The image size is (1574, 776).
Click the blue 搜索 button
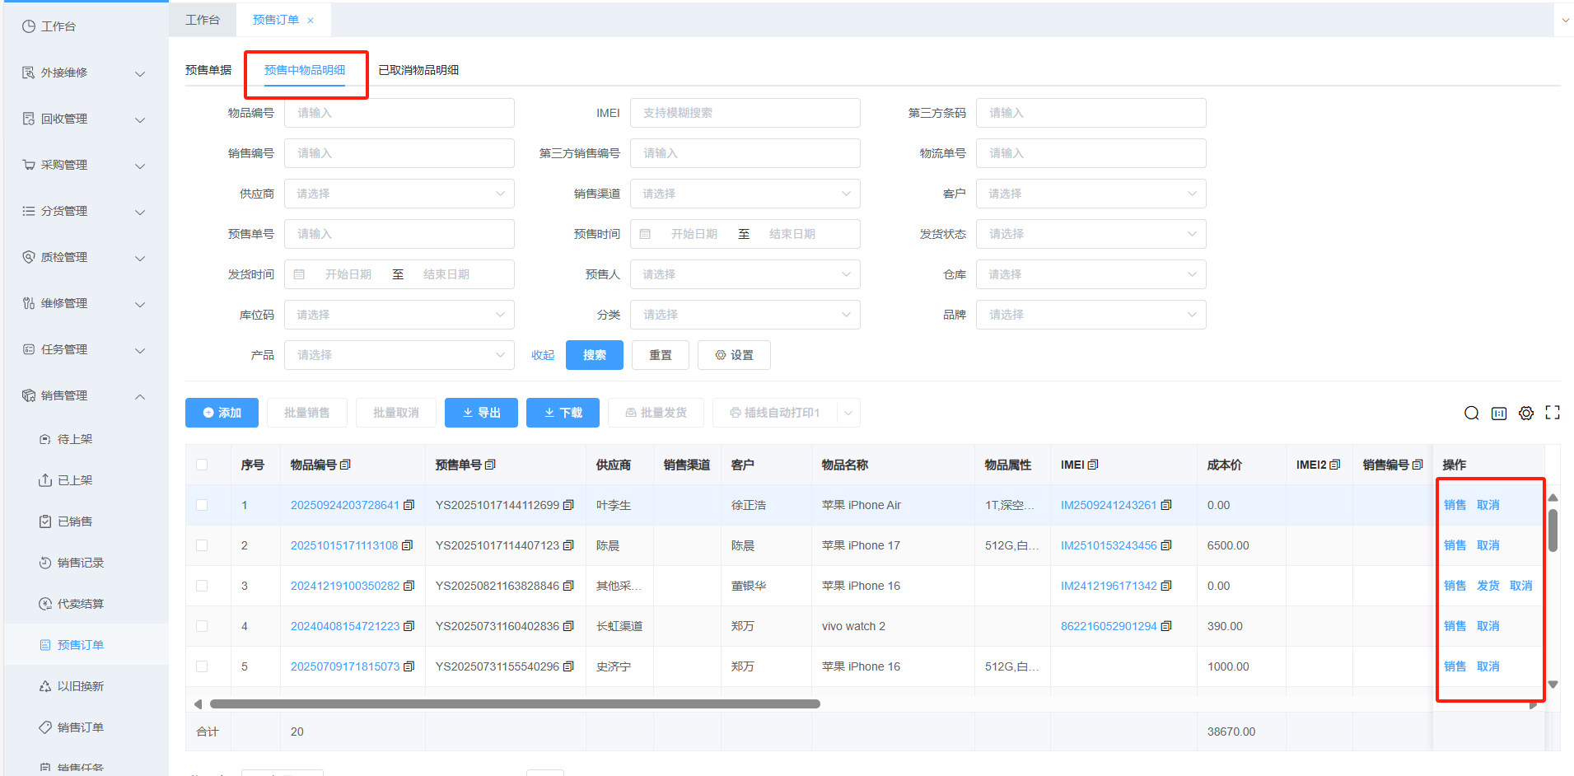point(594,355)
